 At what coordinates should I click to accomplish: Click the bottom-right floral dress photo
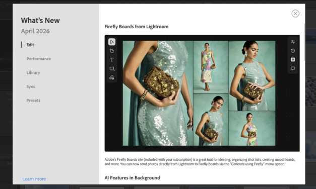[252, 129]
